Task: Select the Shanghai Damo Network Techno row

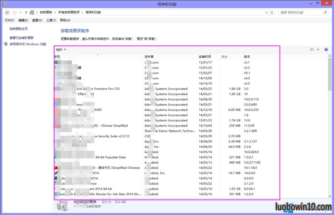Action: coord(167,131)
